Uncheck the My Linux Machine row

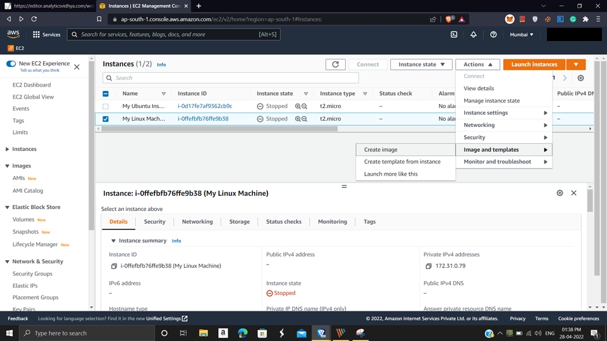pyautogui.click(x=106, y=119)
